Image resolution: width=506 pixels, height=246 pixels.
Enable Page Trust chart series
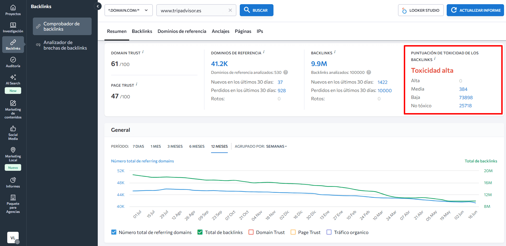(x=293, y=232)
